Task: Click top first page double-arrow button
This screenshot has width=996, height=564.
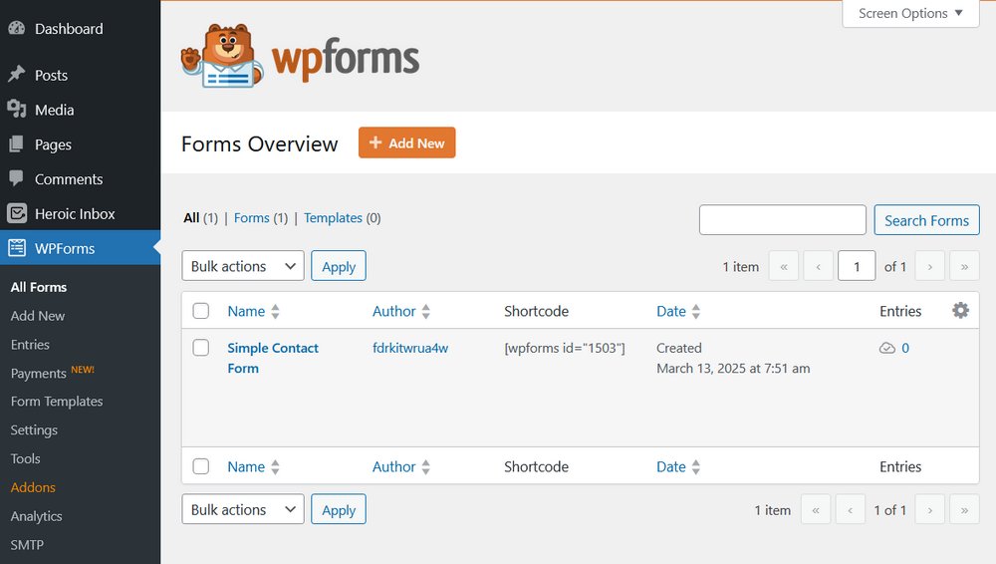Action: point(784,266)
